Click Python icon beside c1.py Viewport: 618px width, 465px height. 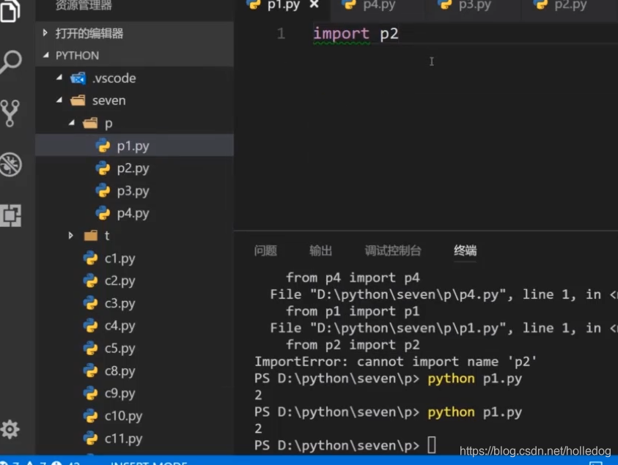pos(90,258)
